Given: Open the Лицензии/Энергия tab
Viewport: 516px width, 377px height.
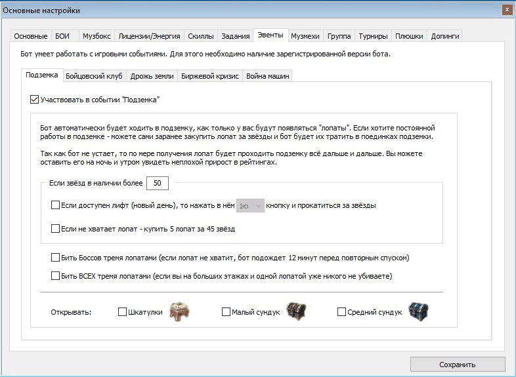Looking at the screenshot, I should click(x=150, y=36).
